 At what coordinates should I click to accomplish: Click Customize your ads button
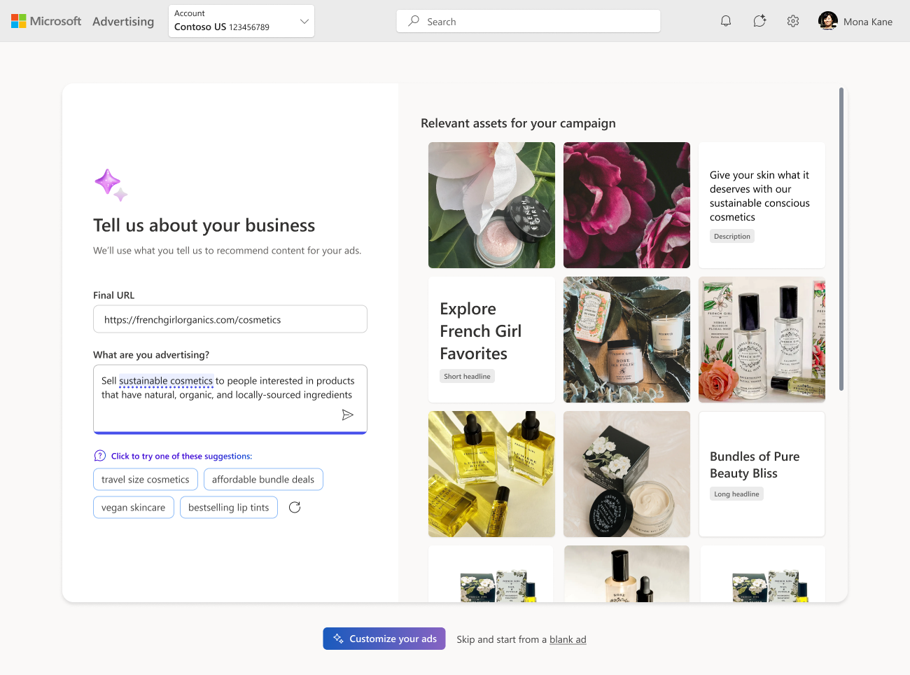pyautogui.click(x=384, y=639)
